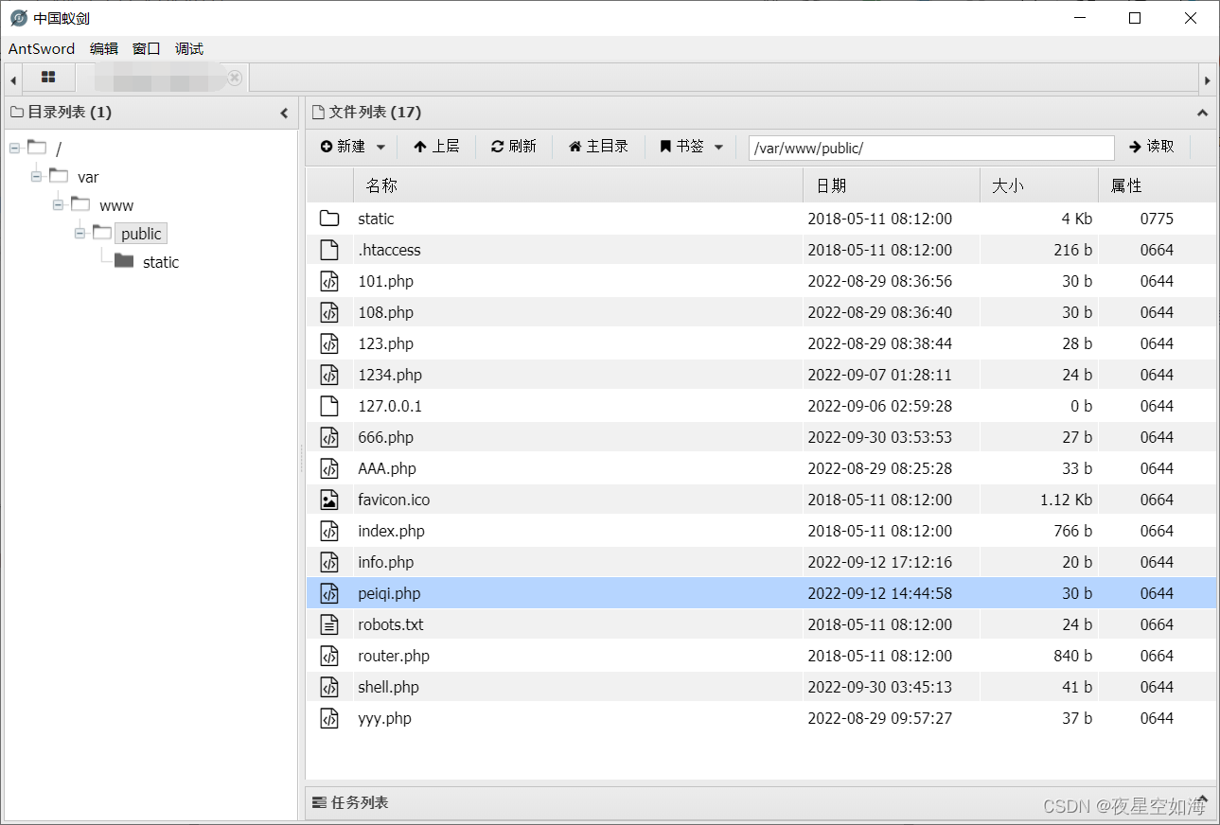The image size is (1220, 825).
Task: Select the static folder in tree
Action: pyautogui.click(x=160, y=262)
